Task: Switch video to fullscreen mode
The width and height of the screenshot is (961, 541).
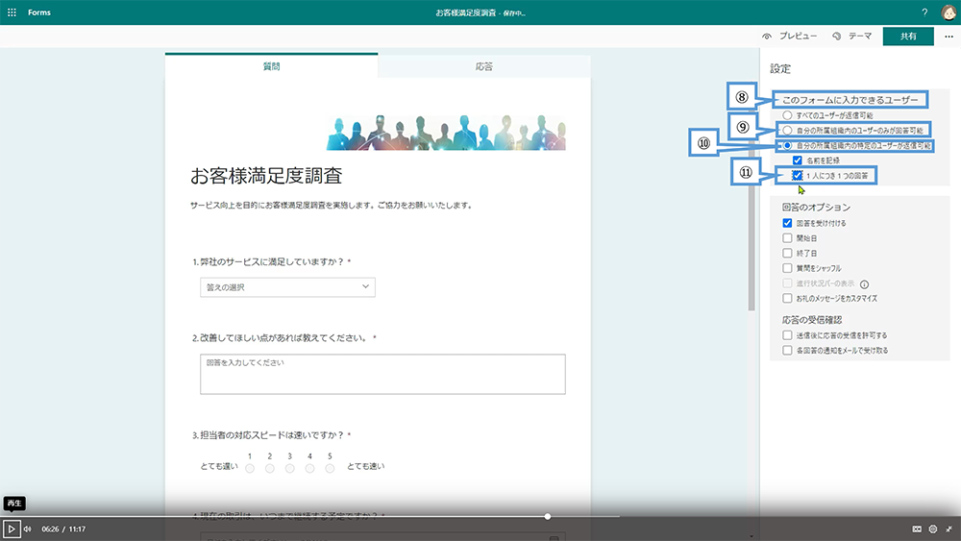Action: [949, 529]
